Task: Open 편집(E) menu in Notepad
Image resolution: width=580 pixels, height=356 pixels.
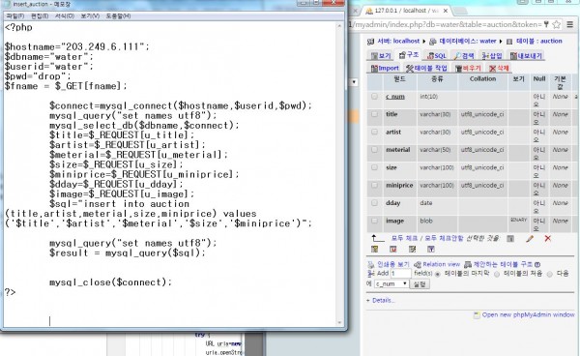Action: tap(40, 15)
